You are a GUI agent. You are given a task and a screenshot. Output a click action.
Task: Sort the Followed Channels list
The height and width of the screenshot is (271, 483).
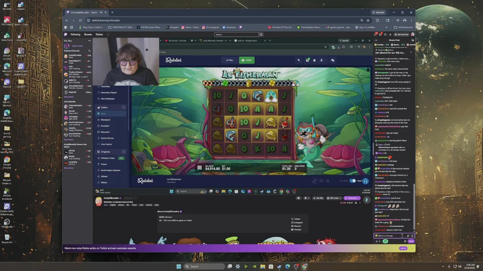[89, 51]
